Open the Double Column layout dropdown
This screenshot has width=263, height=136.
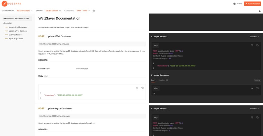pos(53,11)
